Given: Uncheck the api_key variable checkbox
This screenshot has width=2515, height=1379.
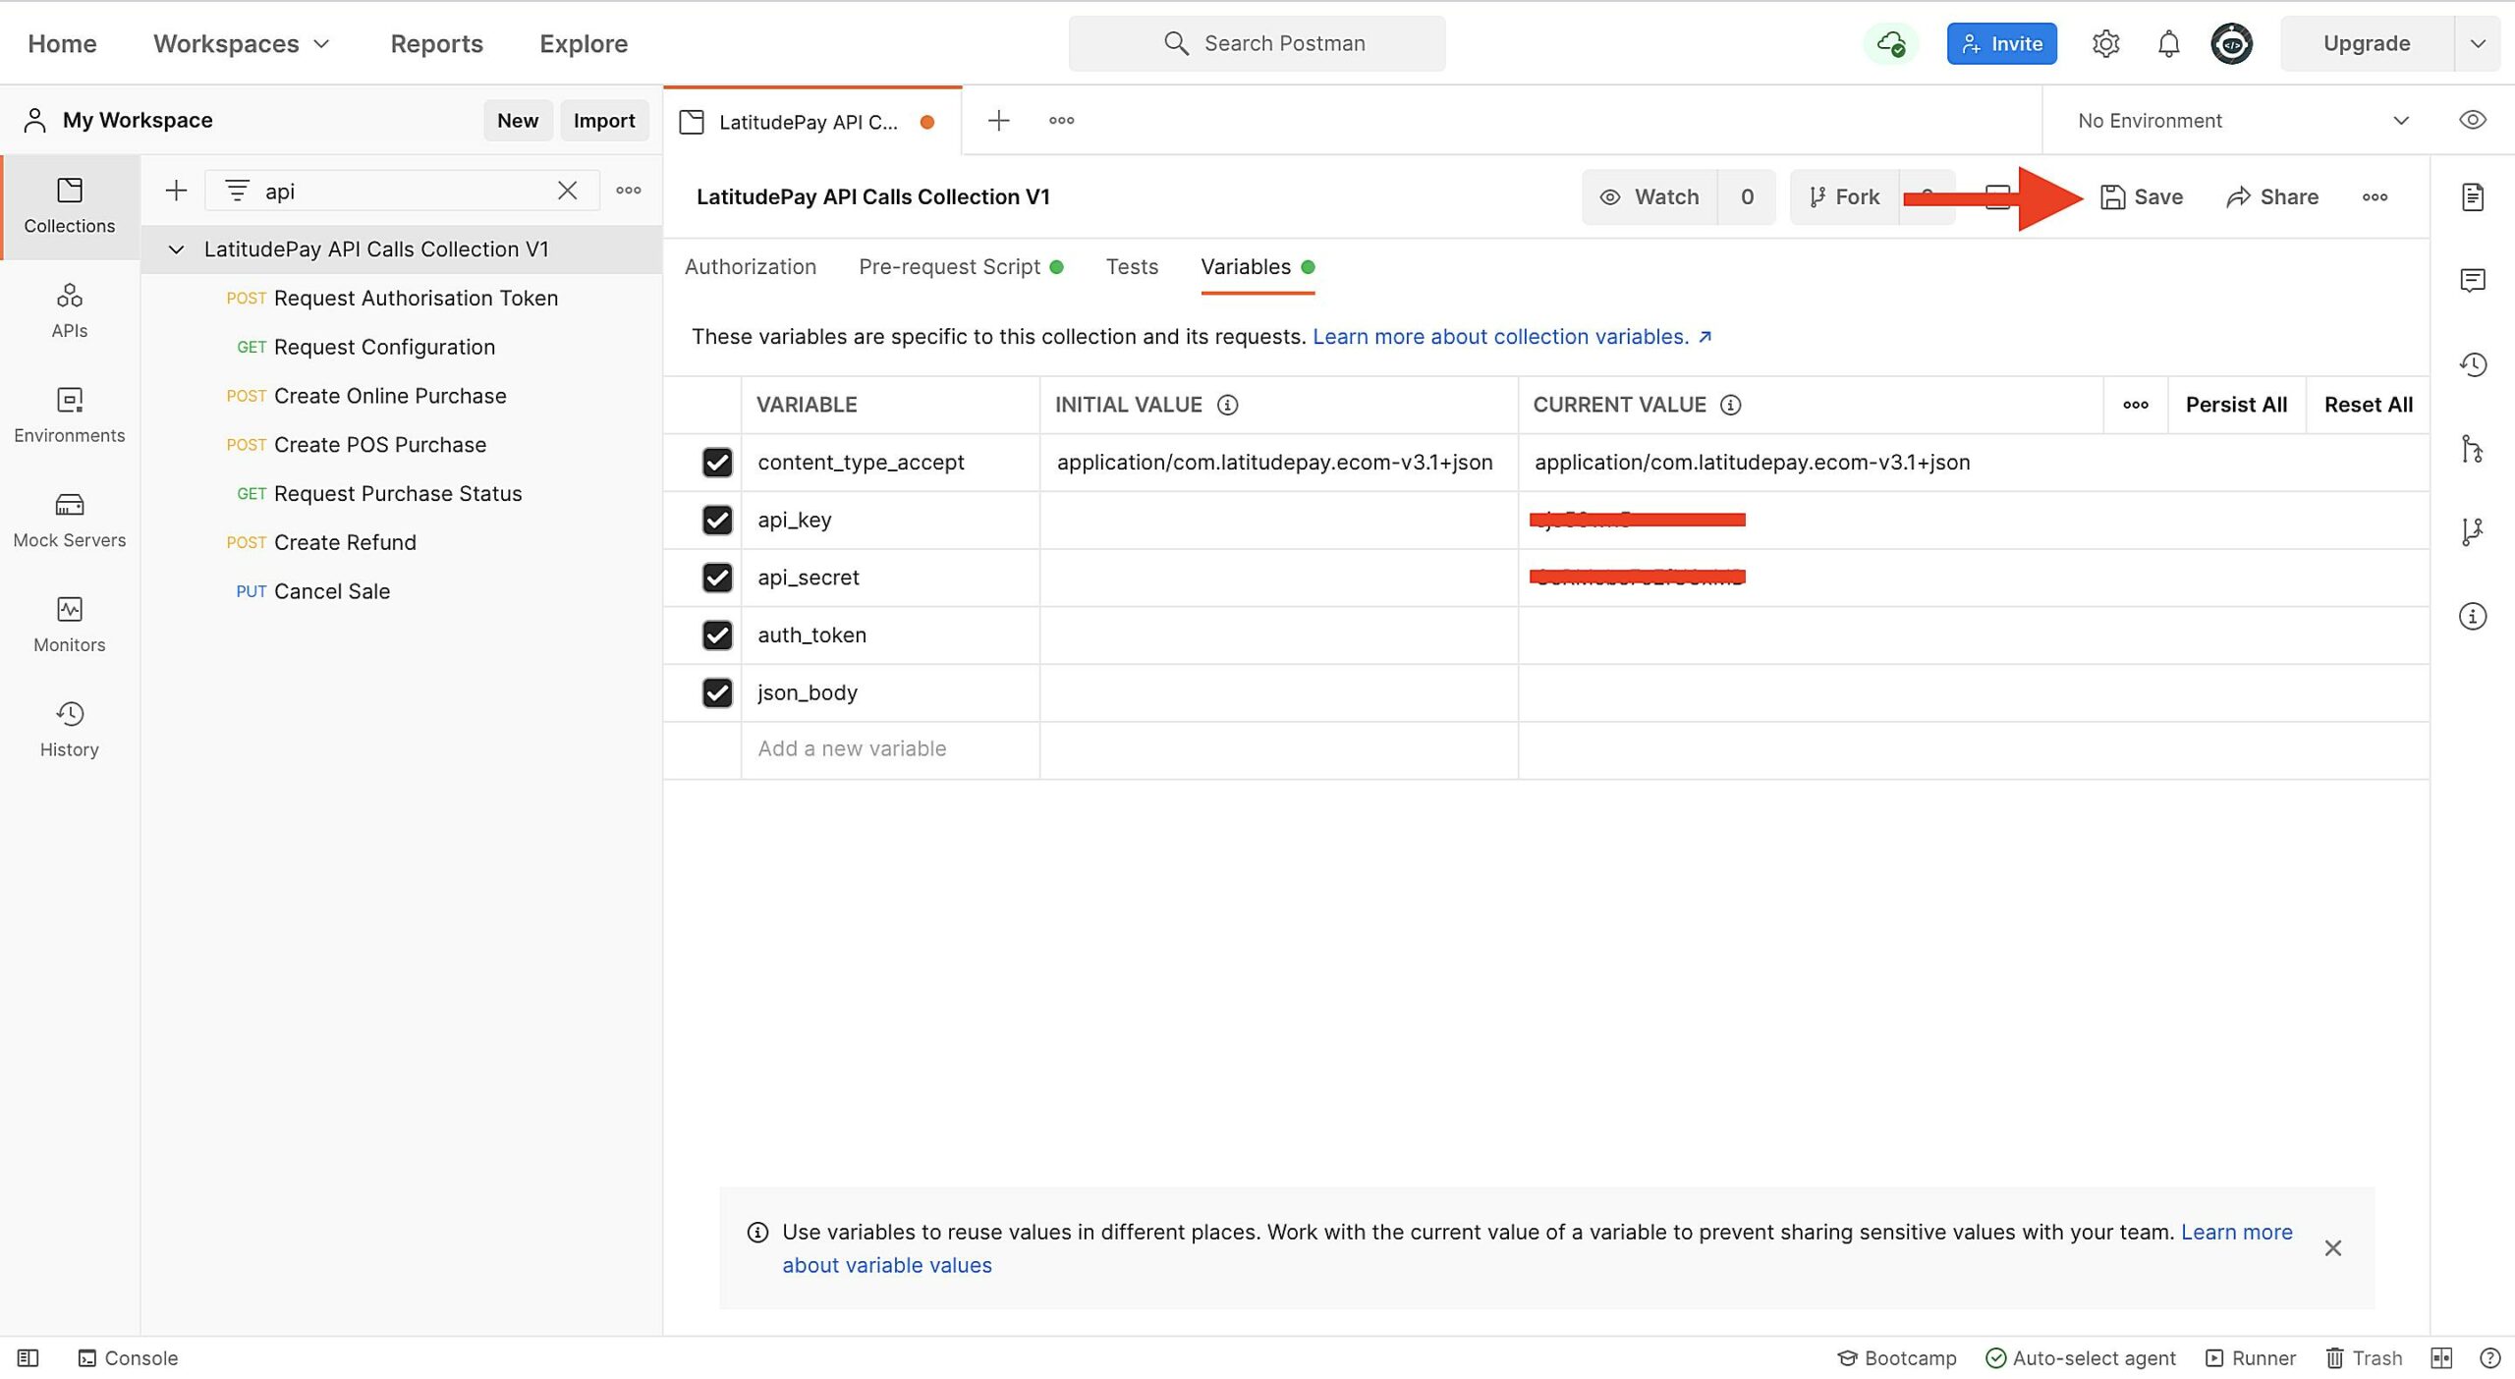Looking at the screenshot, I should [x=717, y=520].
